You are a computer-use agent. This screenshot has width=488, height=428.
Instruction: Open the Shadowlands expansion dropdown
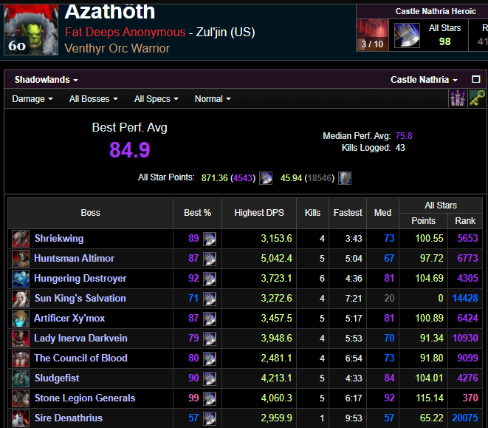(47, 80)
